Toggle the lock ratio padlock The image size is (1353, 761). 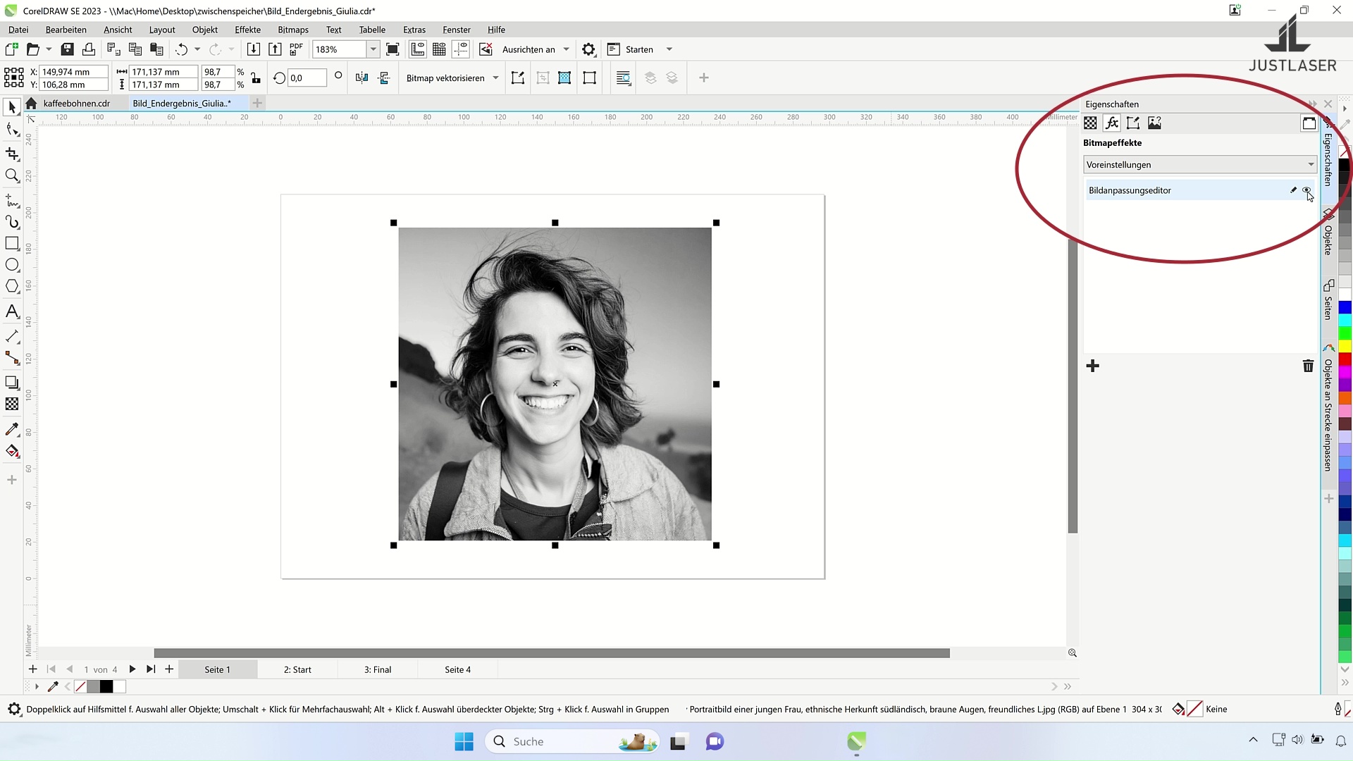[x=255, y=78]
